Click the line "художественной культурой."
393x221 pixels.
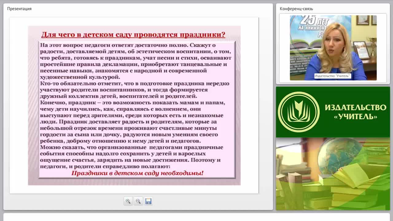[80, 77]
